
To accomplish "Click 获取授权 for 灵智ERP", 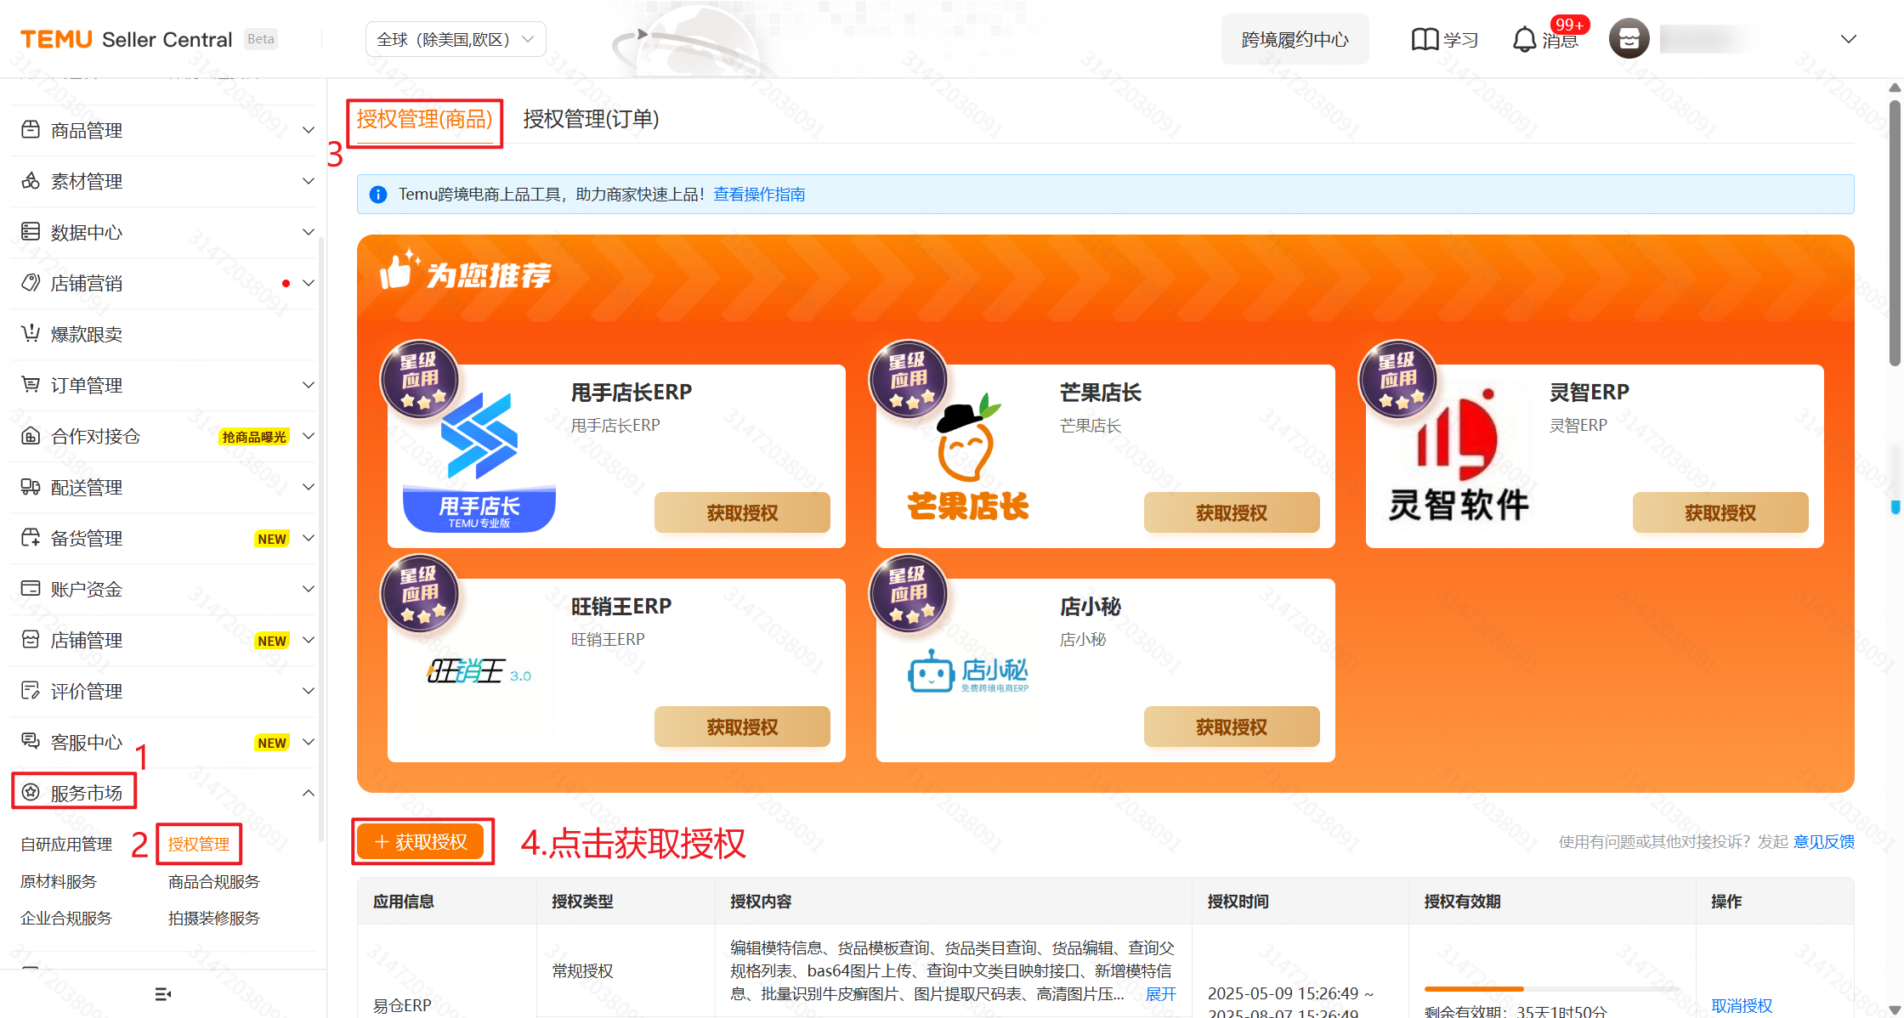I will point(1720,512).
